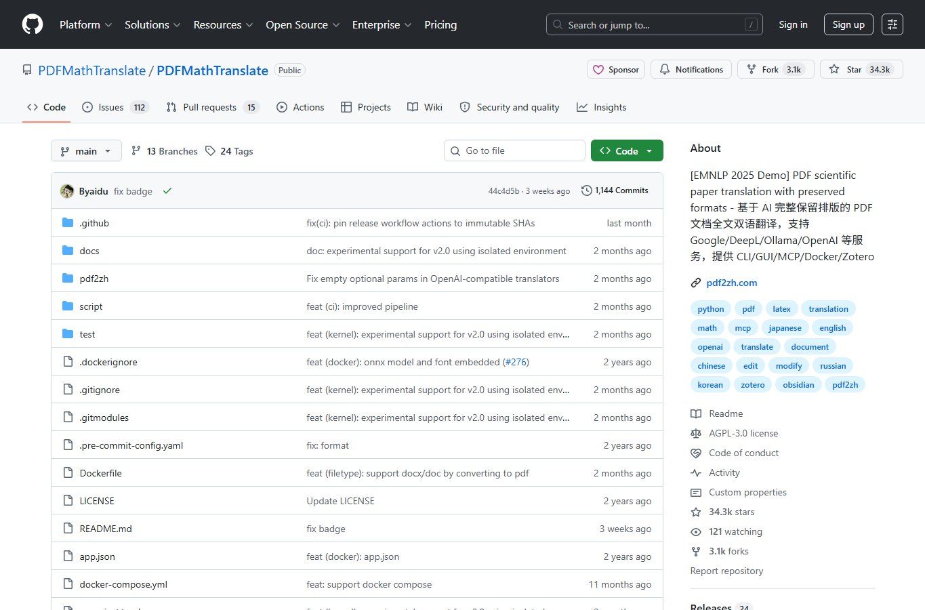Viewport: 925px width, 610px height.
Task: Open the Security and quality tab
Action: (x=510, y=107)
